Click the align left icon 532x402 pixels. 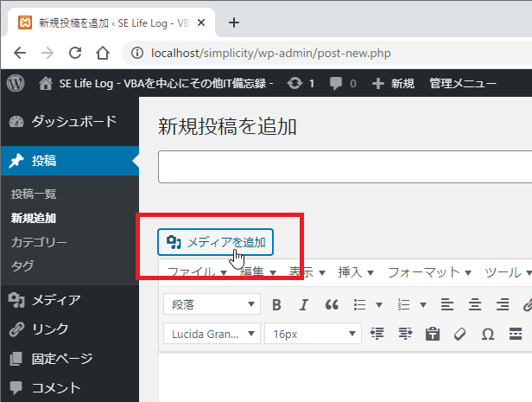pos(446,304)
